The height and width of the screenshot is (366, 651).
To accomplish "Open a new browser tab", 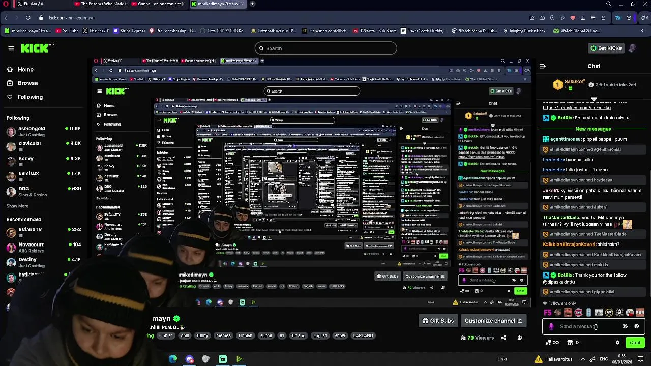I will 252,4.
